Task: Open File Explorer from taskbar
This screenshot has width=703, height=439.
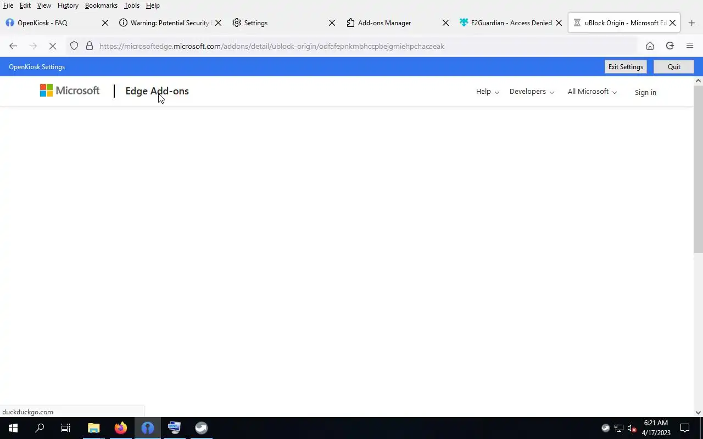Action: (94, 428)
